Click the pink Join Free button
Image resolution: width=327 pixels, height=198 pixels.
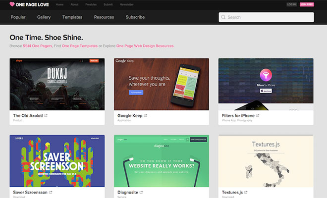pos(307,4)
